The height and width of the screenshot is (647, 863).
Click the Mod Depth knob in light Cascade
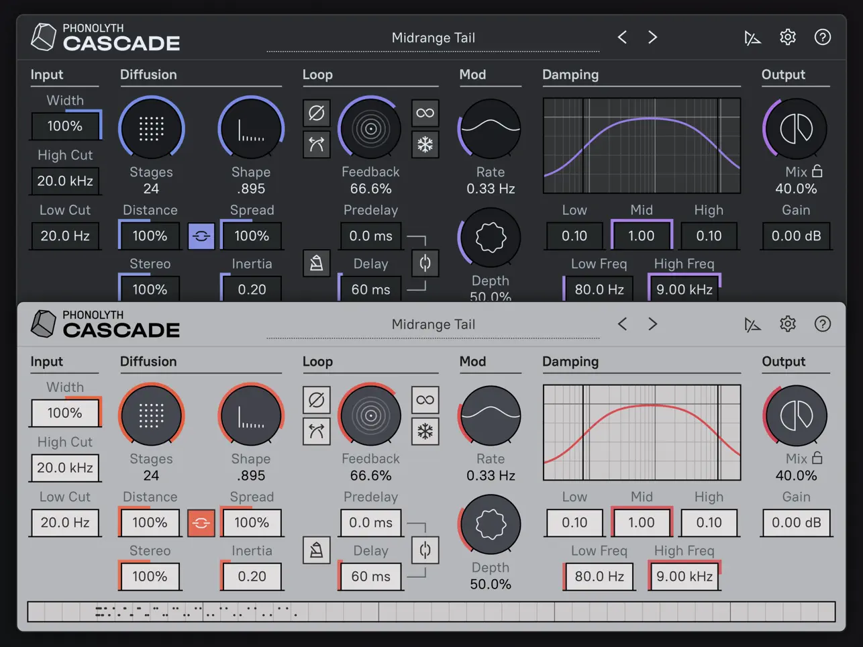point(491,524)
